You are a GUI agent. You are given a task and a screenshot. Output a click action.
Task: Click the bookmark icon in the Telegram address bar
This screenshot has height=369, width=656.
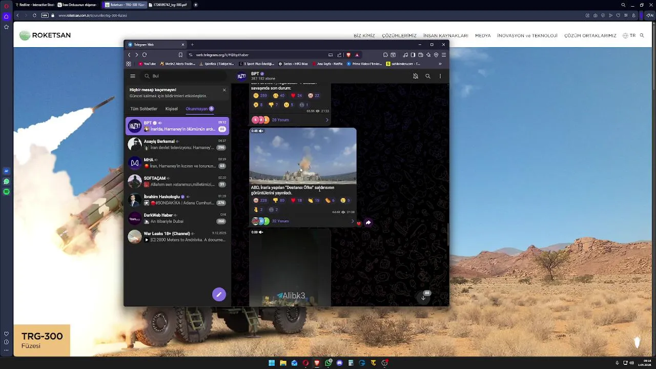(180, 55)
